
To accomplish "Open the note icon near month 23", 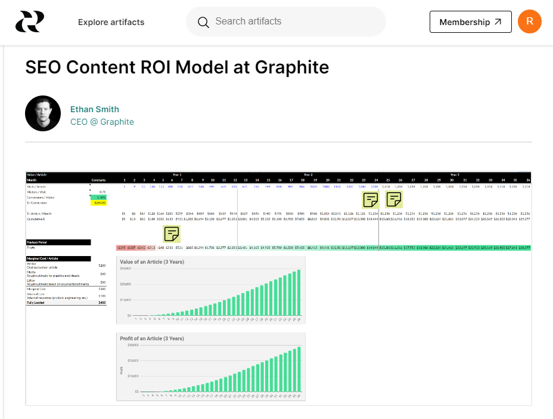I will click(371, 200).
